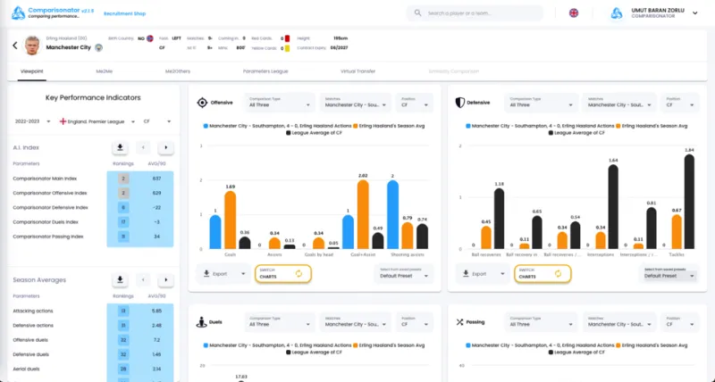Click the red card indicator

coord(287,38)
